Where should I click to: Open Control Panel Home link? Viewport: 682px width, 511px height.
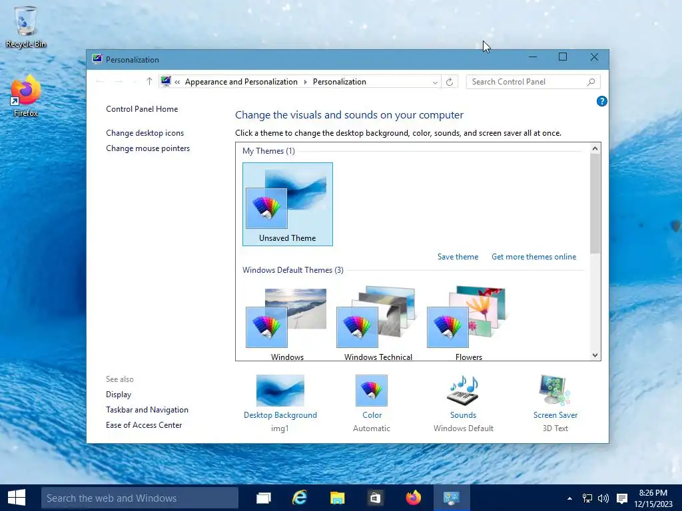(142, 109)
